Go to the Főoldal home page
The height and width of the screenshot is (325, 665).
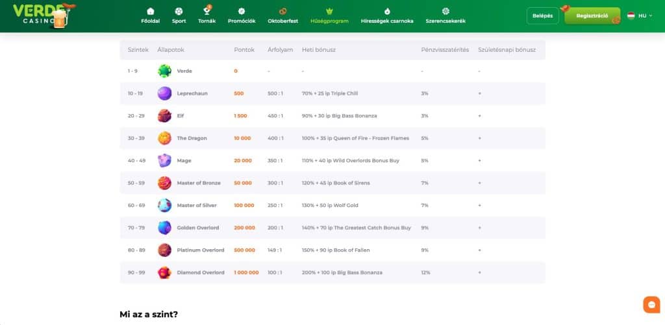[x=151, y=16]
